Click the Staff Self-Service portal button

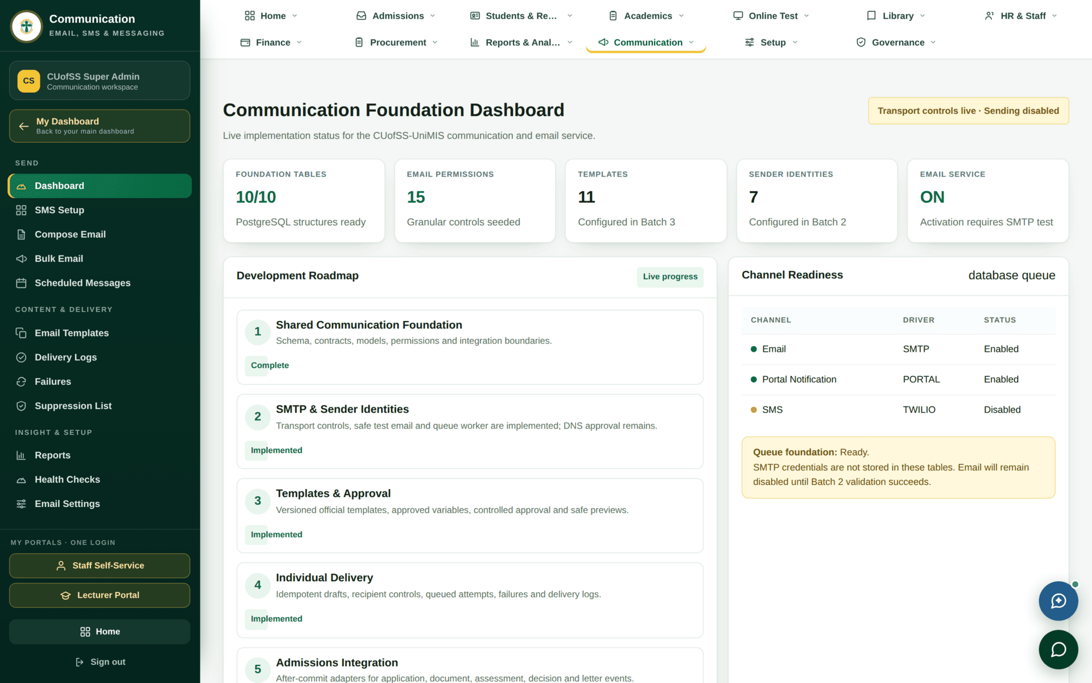(100, 566)
